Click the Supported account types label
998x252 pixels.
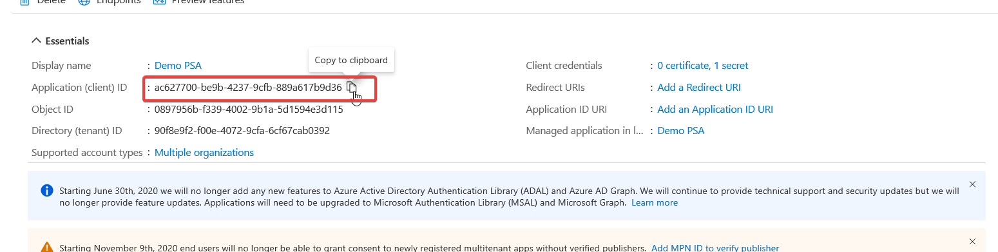pos(87,153)
